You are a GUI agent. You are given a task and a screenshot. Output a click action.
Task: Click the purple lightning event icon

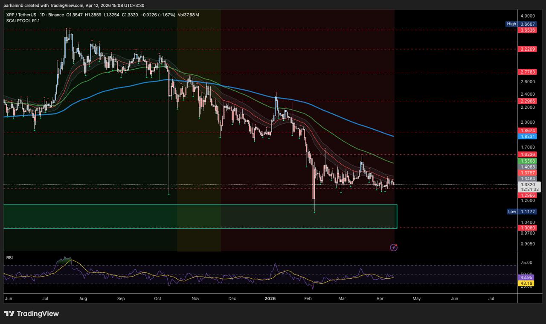point(394,247)
